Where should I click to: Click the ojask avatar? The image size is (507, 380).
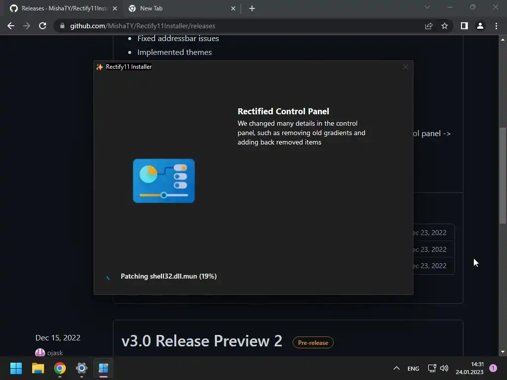tap(40, 352)
